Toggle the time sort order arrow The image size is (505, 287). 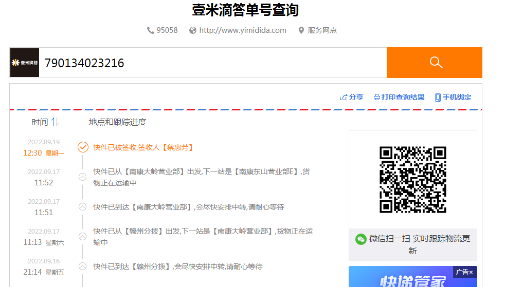(x=55, y=122)
